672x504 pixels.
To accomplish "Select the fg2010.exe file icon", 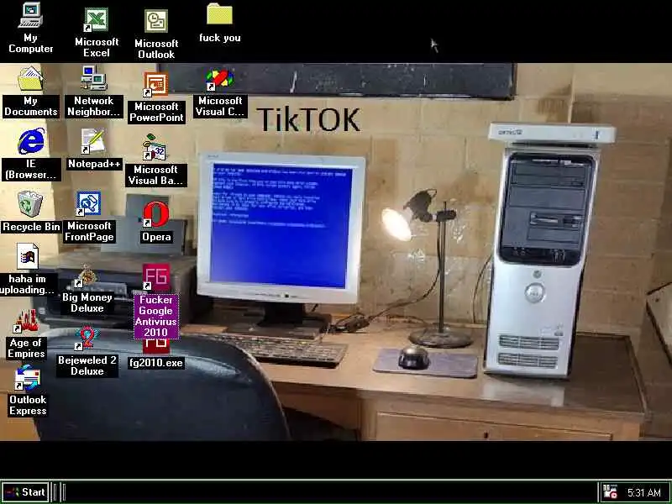I will pyautogui.click(x=156, y=346).
